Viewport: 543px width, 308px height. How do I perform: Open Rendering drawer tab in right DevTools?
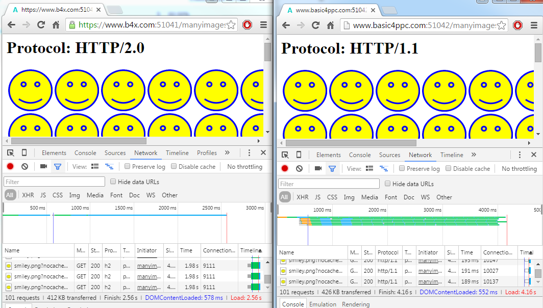(x=356, y=304)
